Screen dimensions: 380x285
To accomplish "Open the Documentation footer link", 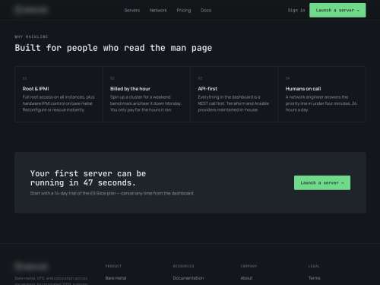I will click(188, 278).
